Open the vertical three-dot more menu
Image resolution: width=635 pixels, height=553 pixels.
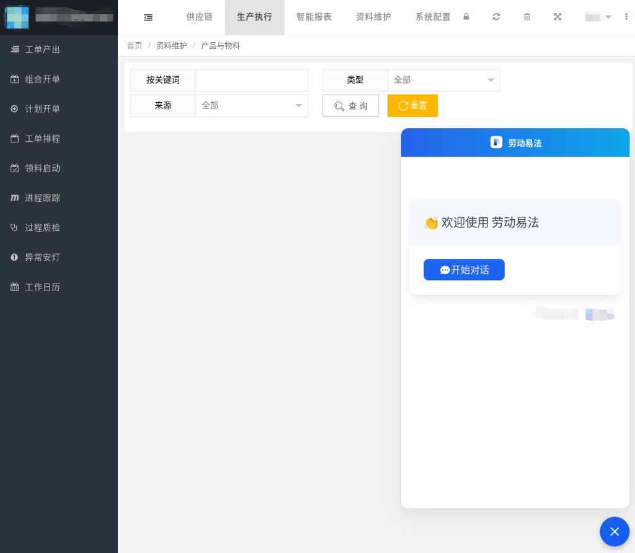pyautogui.click(x=626, y=17)
